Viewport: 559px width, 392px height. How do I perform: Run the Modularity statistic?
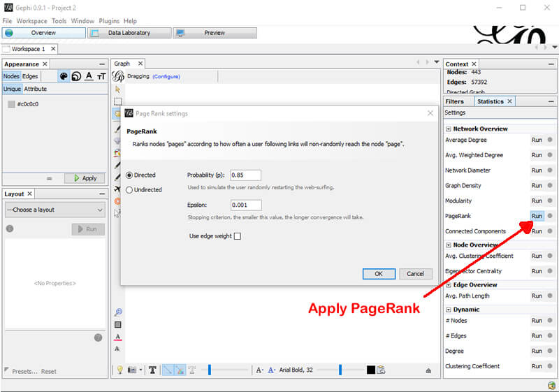pos(537,201)
